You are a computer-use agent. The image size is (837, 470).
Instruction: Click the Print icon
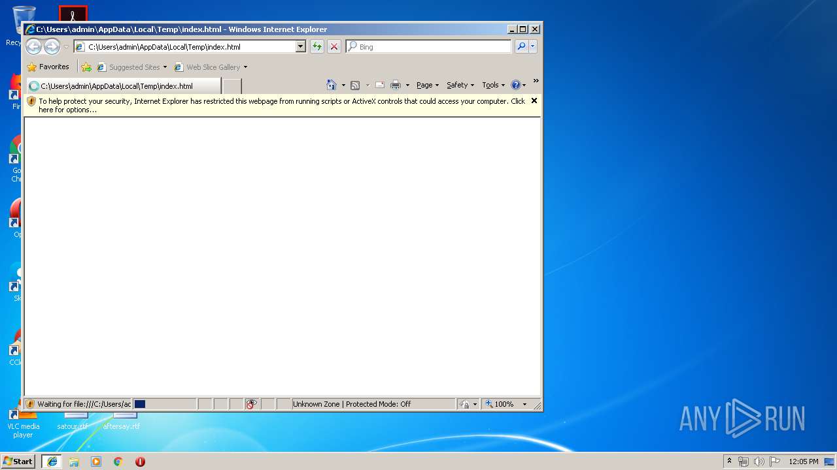[x=396, y=85]
